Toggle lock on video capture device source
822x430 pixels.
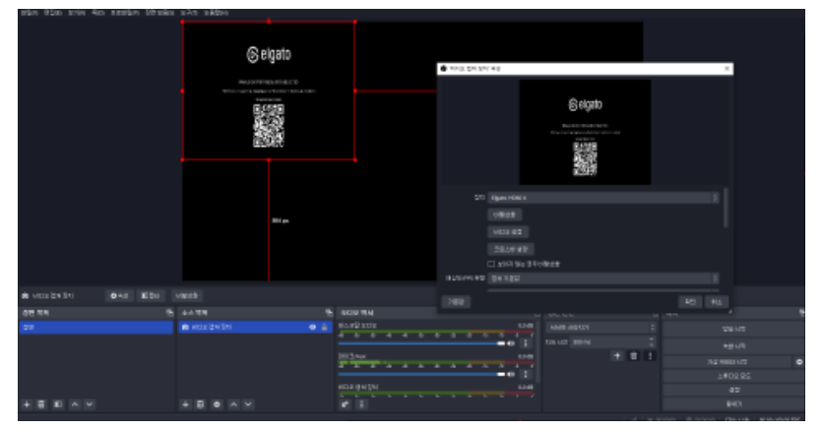[325, 328]
